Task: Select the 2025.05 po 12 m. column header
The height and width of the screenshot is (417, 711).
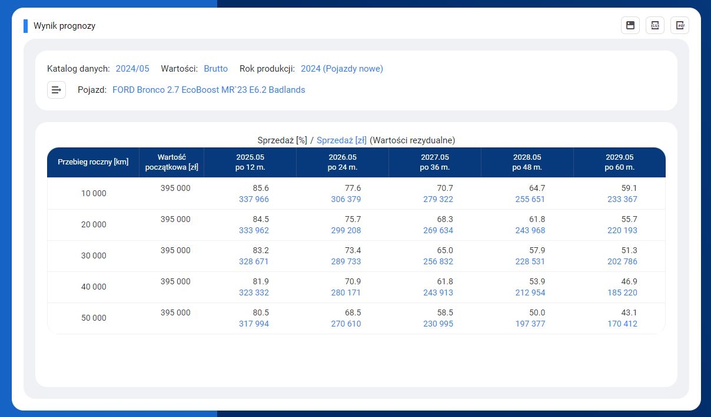Action: [250, 162]
